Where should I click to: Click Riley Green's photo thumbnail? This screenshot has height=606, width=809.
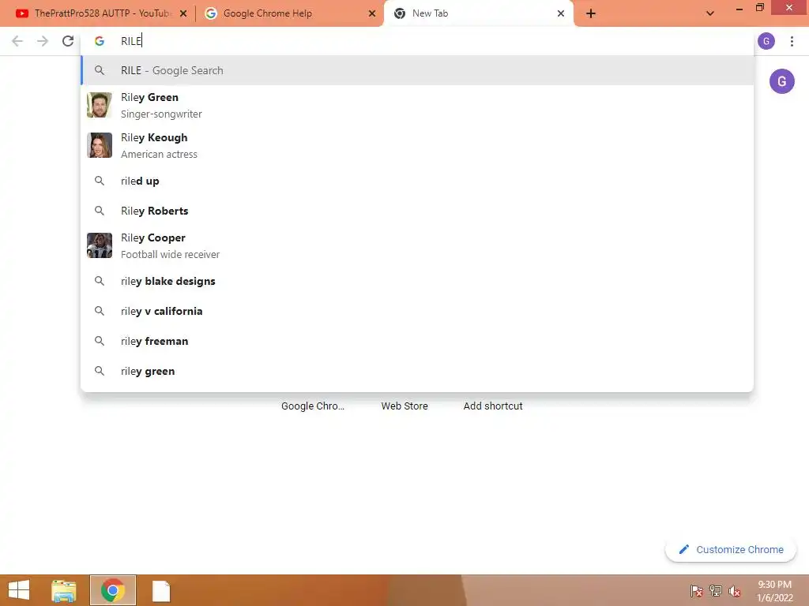[100, 105]
